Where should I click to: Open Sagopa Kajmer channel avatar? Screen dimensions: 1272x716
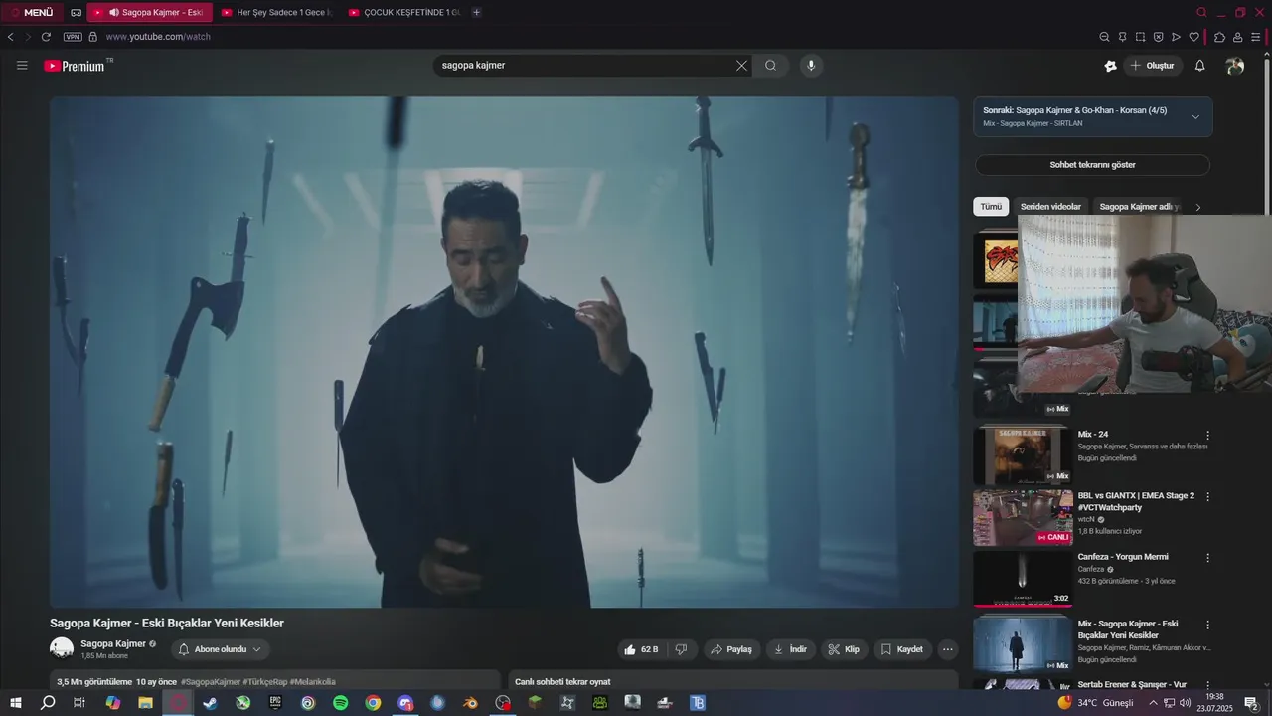coord(62,649)
